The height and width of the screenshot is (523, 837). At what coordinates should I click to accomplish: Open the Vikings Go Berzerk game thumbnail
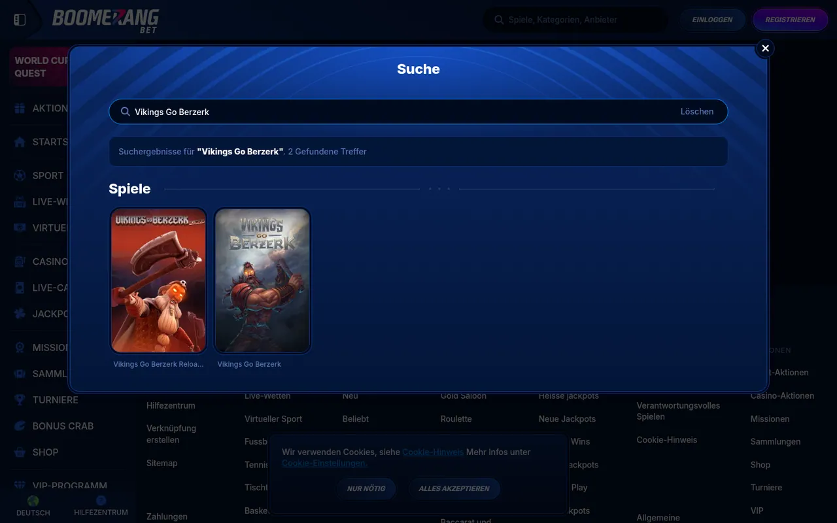point(262,281)
